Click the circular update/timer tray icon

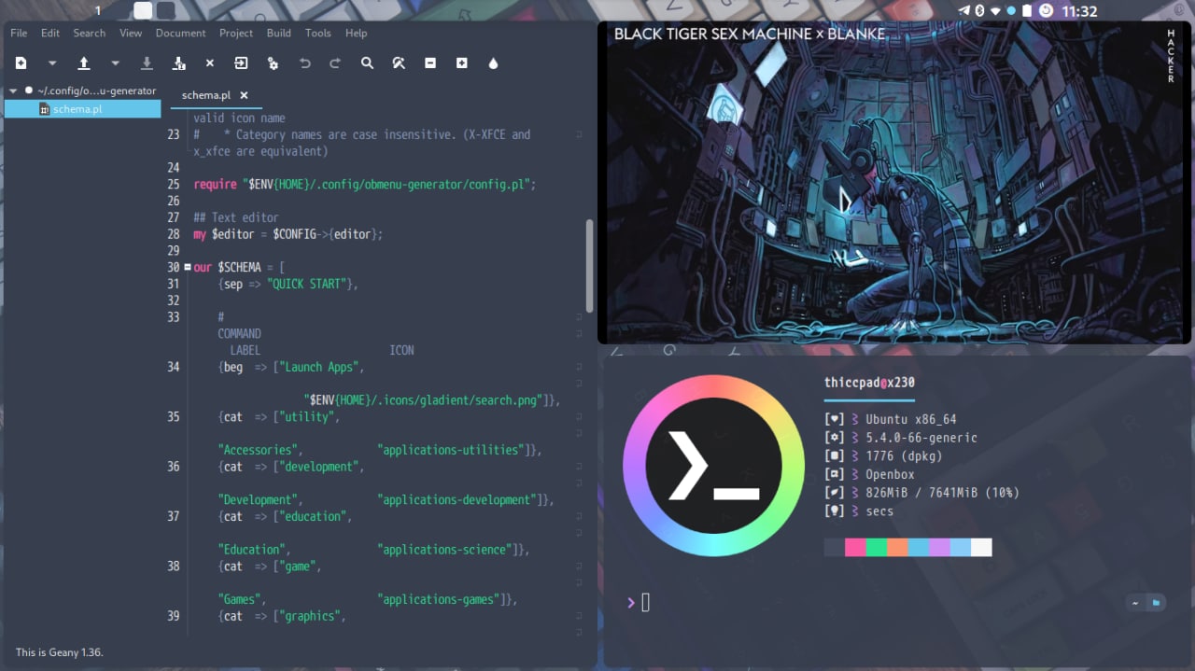point(1046,10)
